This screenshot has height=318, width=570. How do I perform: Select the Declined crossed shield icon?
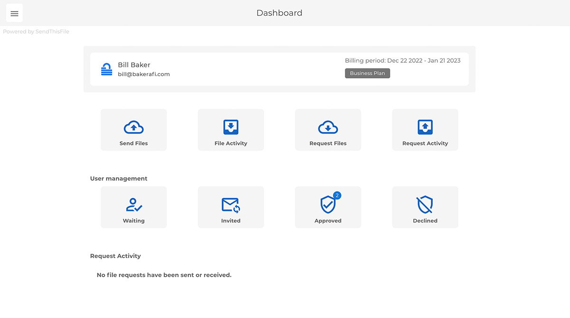[425, 205]
